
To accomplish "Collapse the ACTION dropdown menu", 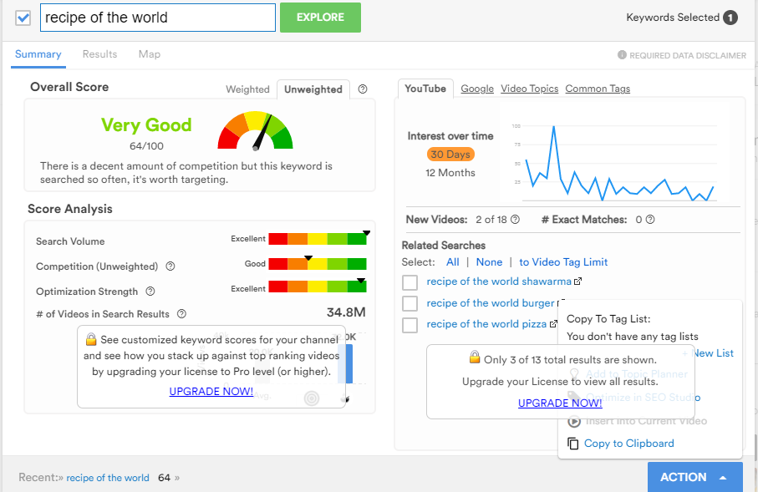I will [694, 477].
